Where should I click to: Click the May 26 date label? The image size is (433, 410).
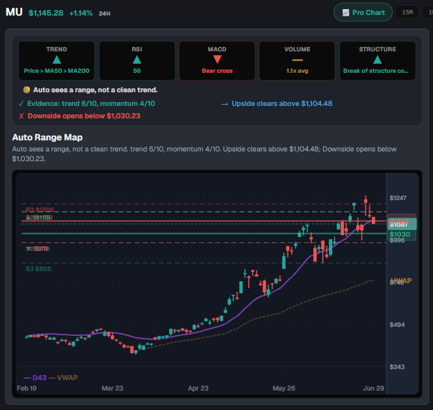(x=284, y=388)
